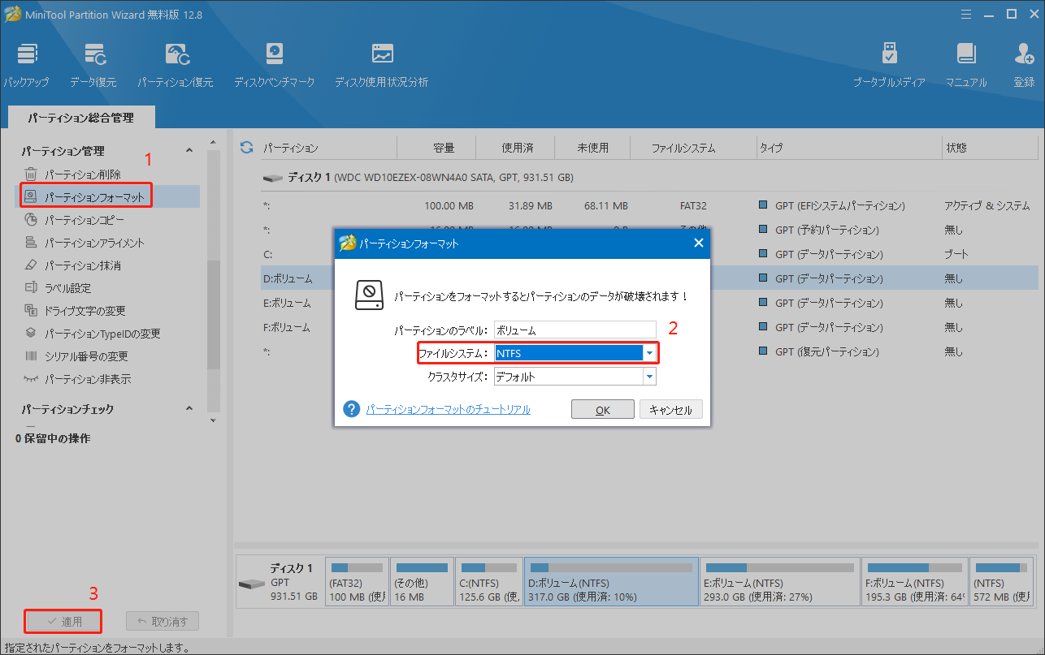Select Delete Partition (パーティション削除)
This screenshot has height=655, width=1045.
click(x=83, y=175)
